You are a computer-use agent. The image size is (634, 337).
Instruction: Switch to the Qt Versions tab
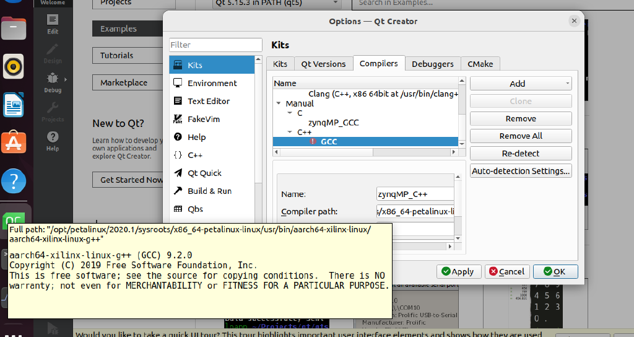pyautogui.click(x=323, y=64)
